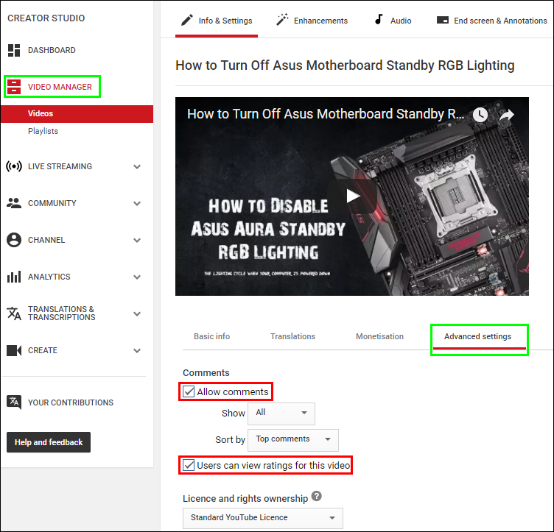Expand the Channel section chevron
Image resolution: width=554 pixels, height=532 pixels.
pyautogui.click(x=137, y=241)
